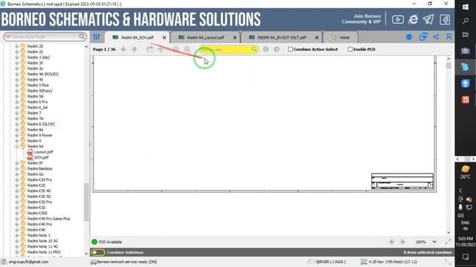Expand the Redmi 4A (ROLEX) folder
Image resolution: width=476 pixels, height=267 pixels.
pos(17,74)
